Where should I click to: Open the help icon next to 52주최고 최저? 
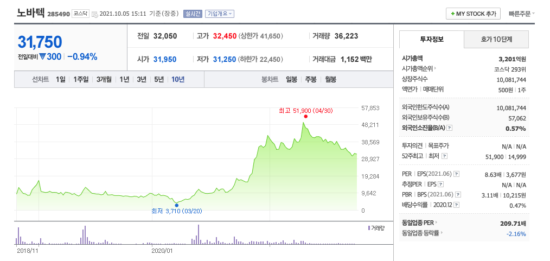(444, 156)
